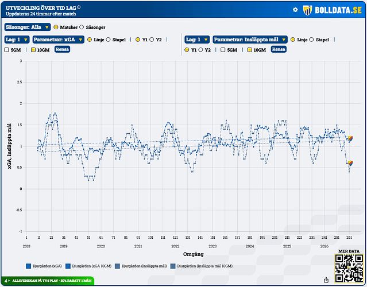Screen dimensions: 367x287
Task: Select Y1 axis for Insläppta mål
Action: click(187, 50)
